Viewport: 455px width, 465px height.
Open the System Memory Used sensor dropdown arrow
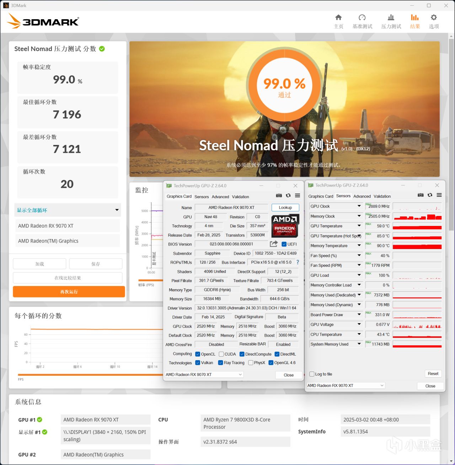(x=359, y=344)
